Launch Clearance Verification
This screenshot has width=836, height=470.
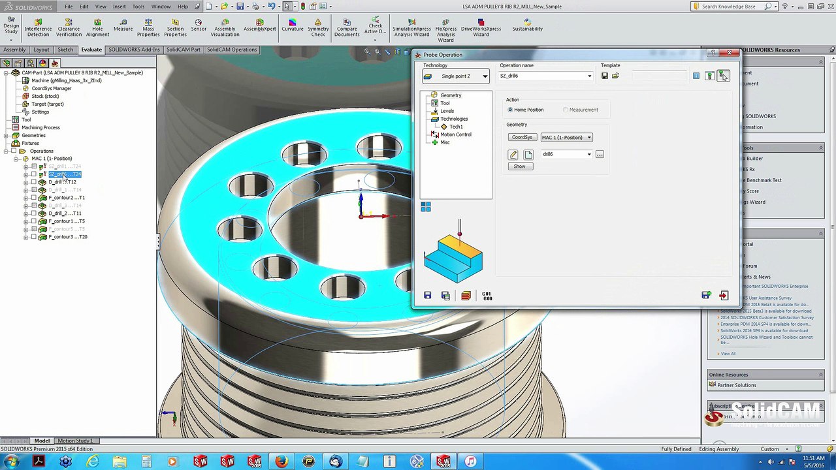pyautogui.click(x=69, y=27)
